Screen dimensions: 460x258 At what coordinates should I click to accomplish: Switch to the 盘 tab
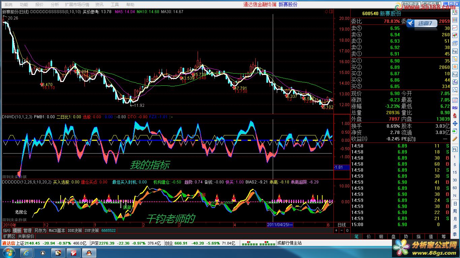pyautogui.click(x=394, y=236)
